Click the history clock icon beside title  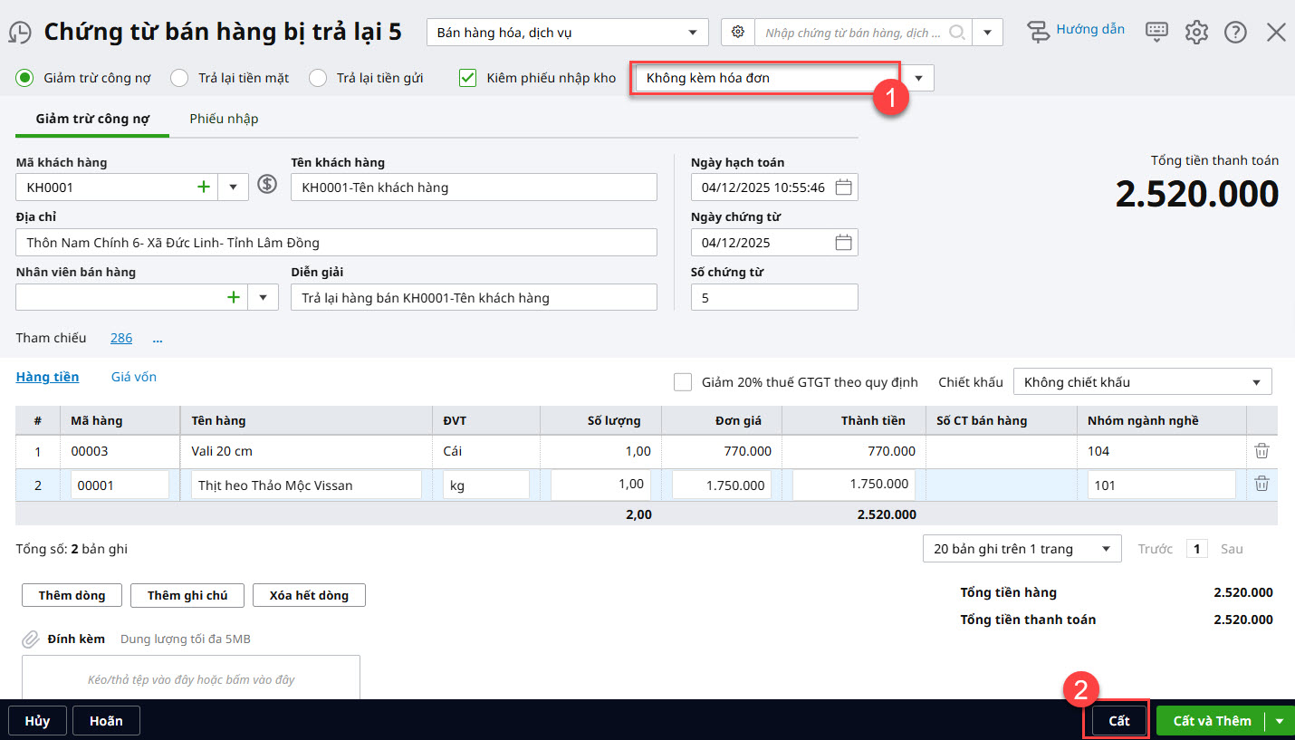[x=20, y=33]
